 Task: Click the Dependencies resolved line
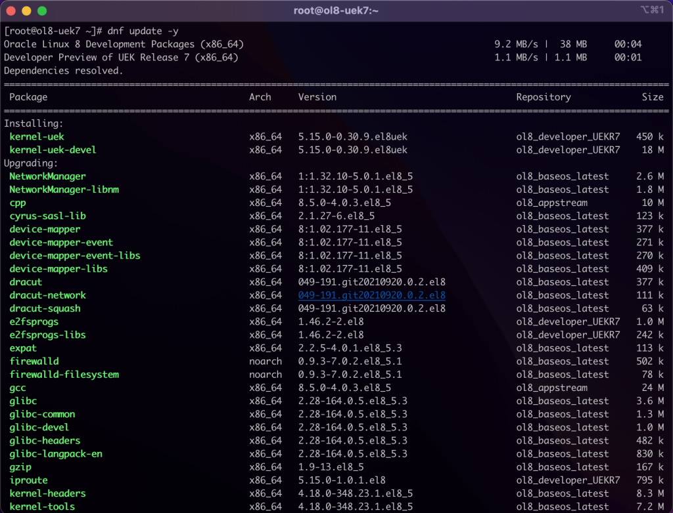(x=64, y=70)
